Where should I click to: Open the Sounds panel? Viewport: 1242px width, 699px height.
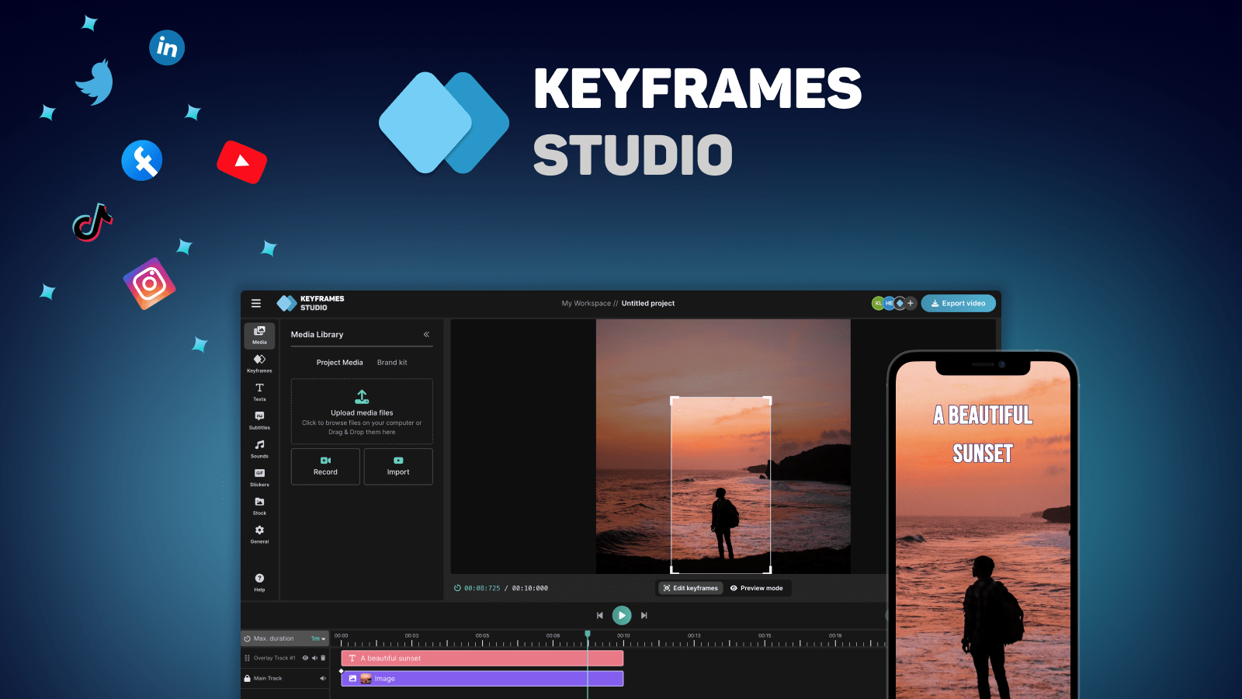pos(259,448)
